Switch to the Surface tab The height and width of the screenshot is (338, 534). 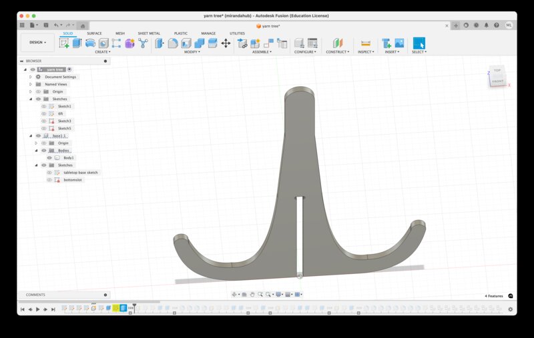pyautogui.click(x=94, y=33)
